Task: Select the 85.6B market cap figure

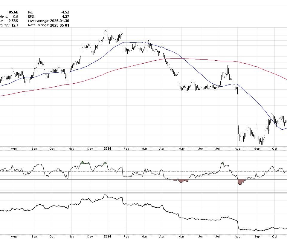Action: (x=13, y=12)
